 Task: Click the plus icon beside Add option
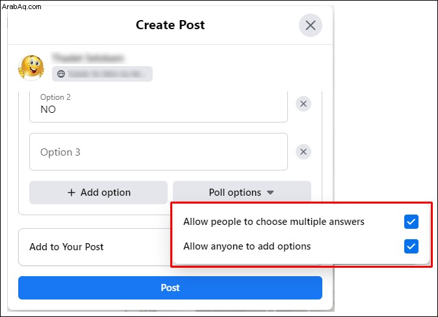(x=71, y=193)
